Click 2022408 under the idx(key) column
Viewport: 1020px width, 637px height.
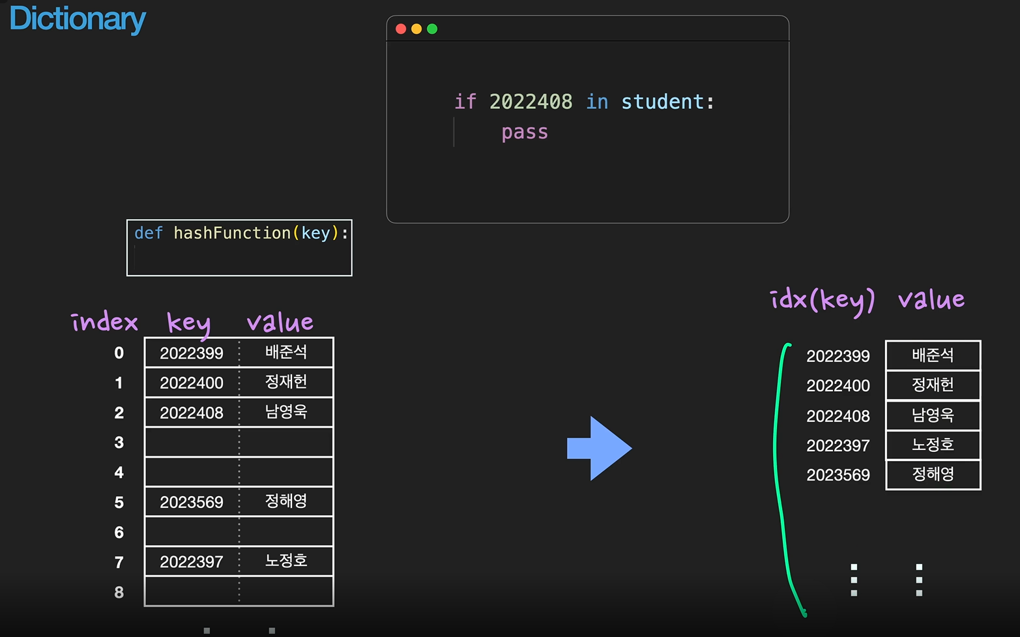838,417
